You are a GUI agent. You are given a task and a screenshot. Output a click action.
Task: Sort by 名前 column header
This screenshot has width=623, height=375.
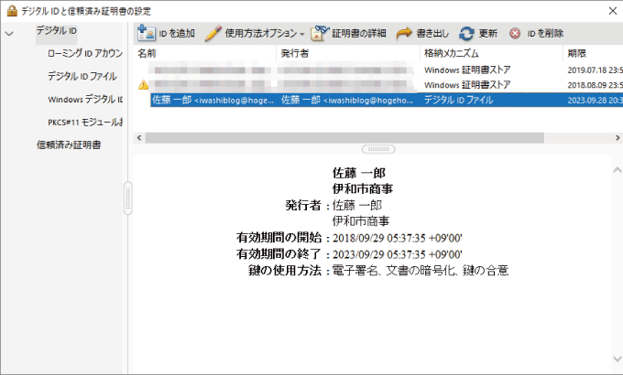[x=204, y=53]
